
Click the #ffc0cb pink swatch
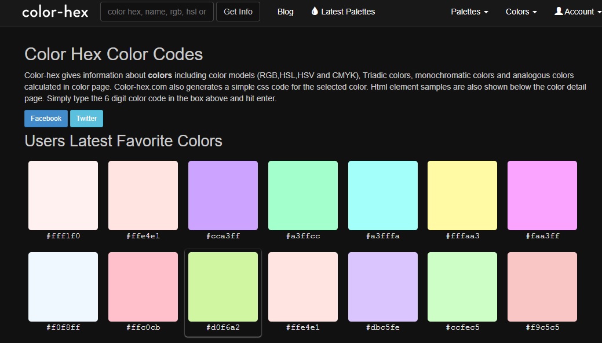(143, 287)
